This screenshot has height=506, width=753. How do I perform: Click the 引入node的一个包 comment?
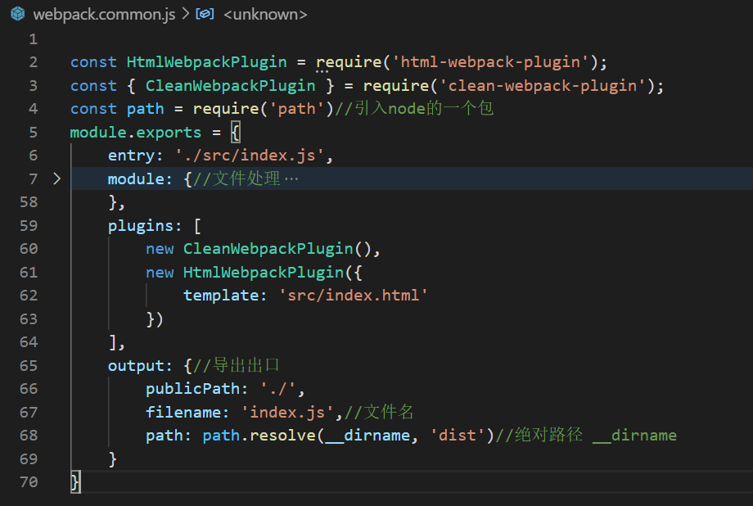(414, 108)
